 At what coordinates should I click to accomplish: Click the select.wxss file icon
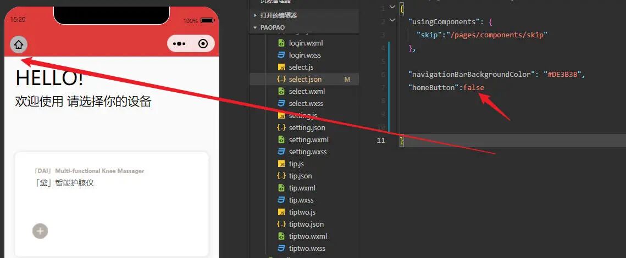(281, 103)
